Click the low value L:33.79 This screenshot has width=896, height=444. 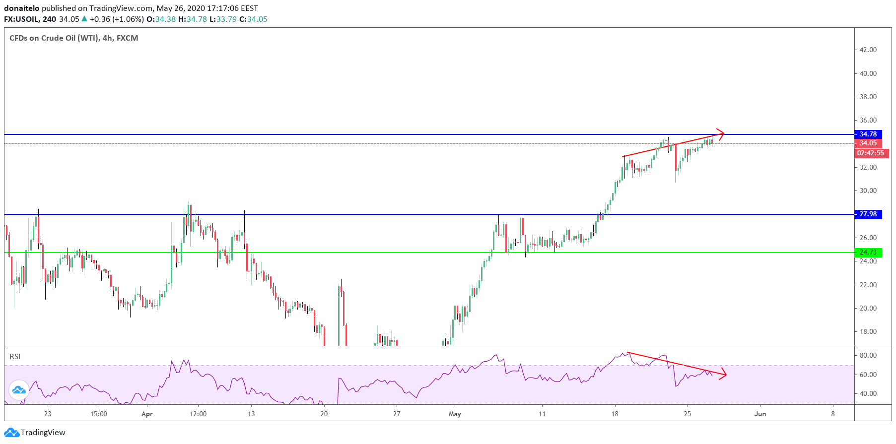(223, 19)
